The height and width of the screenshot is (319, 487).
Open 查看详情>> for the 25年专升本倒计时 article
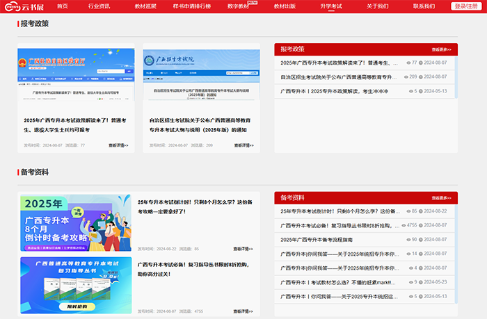click(243, 248)
